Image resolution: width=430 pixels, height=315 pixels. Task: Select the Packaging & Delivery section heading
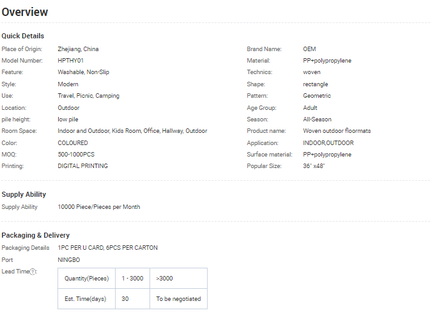point(36,235)
